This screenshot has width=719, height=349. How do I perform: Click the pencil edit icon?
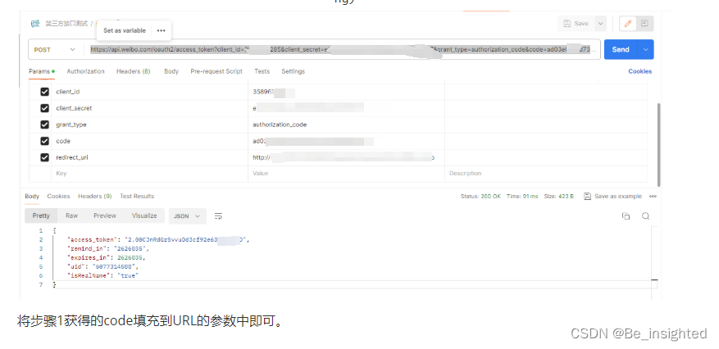click(628, 24)
